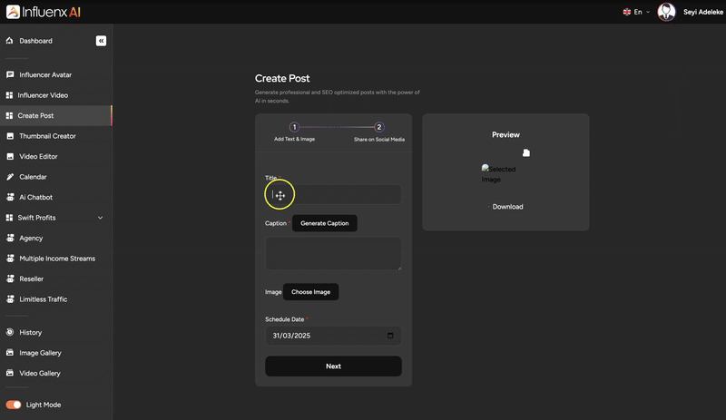
Task: Click the user profile avatar picture
Action: coord(667,12)
